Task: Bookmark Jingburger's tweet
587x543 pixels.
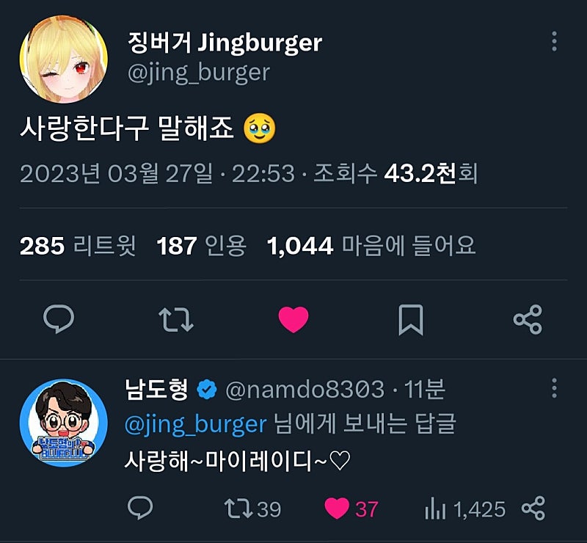Action: coord(410,320)
